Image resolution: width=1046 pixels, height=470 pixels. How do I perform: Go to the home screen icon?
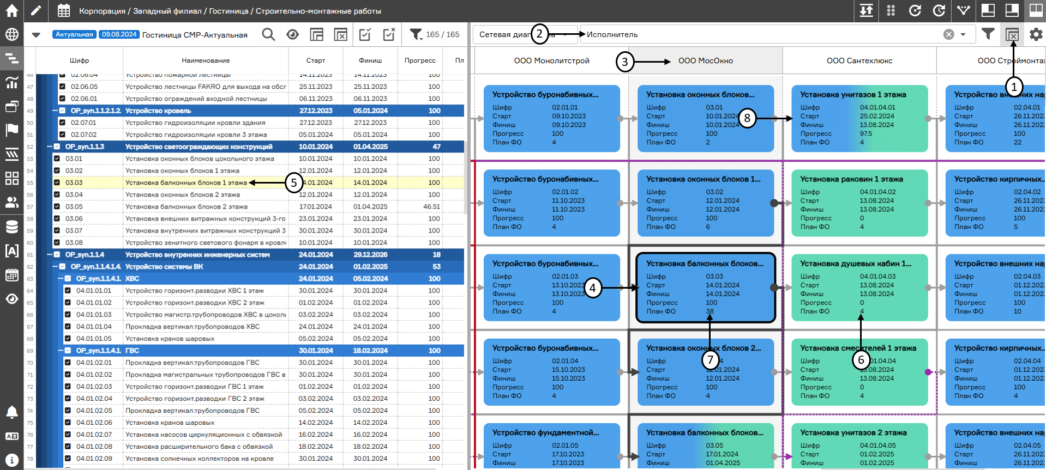(11, 10)
